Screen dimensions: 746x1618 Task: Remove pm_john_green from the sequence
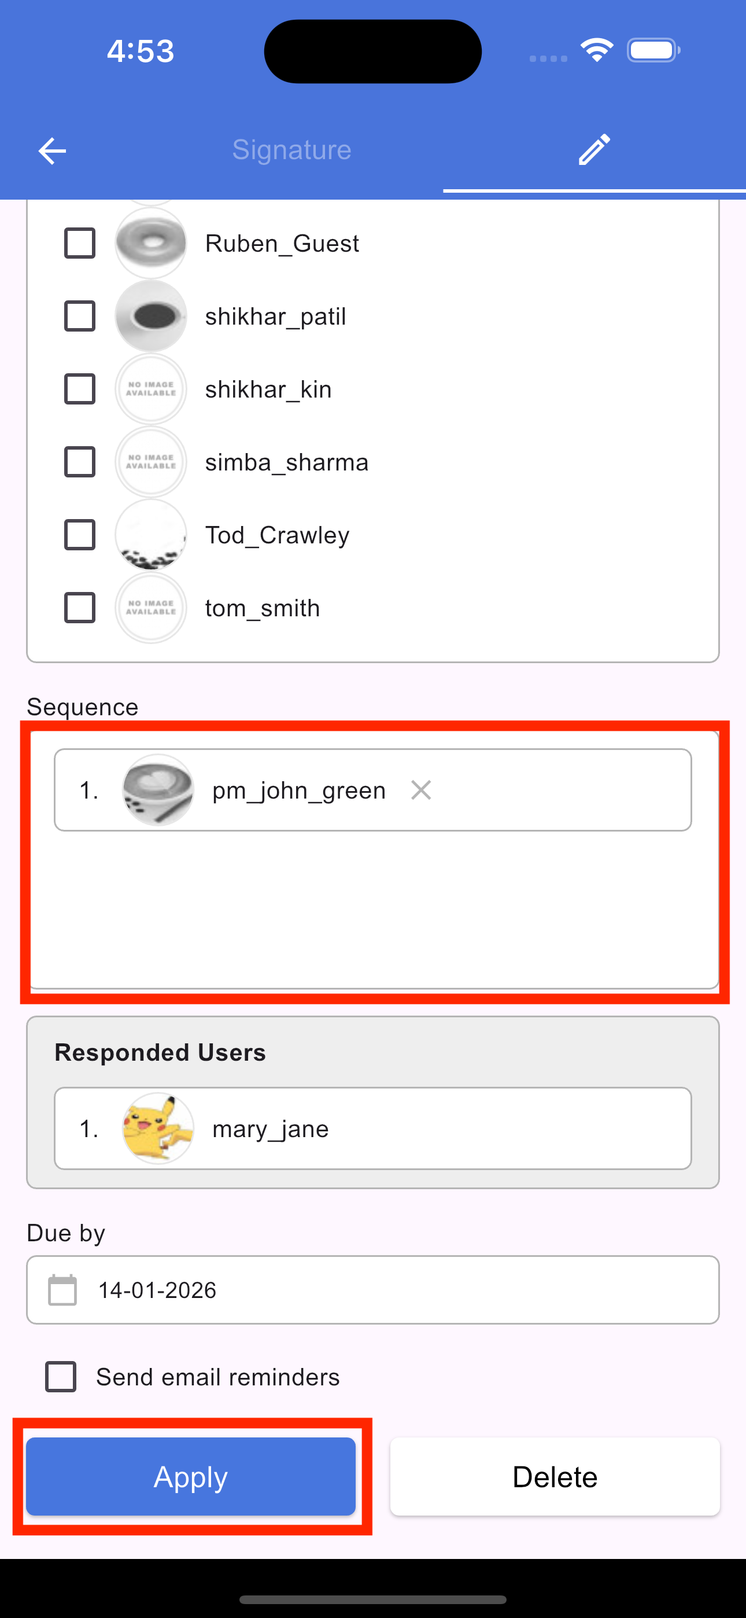(421, 790)
